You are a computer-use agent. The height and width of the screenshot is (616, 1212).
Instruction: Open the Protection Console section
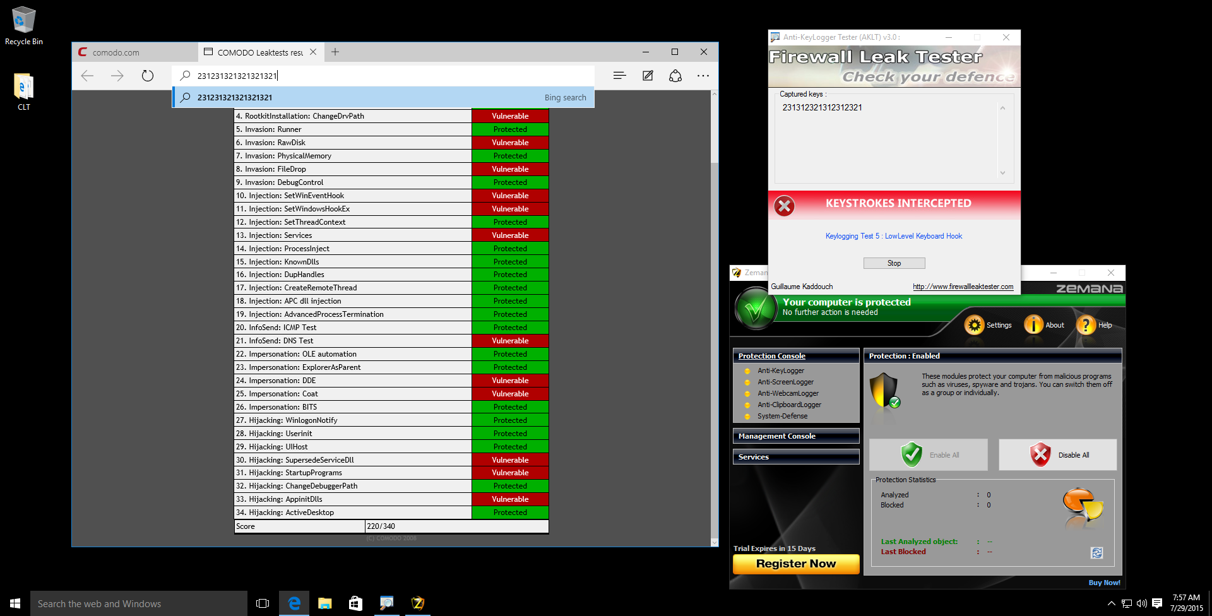(x=796, y=356)
